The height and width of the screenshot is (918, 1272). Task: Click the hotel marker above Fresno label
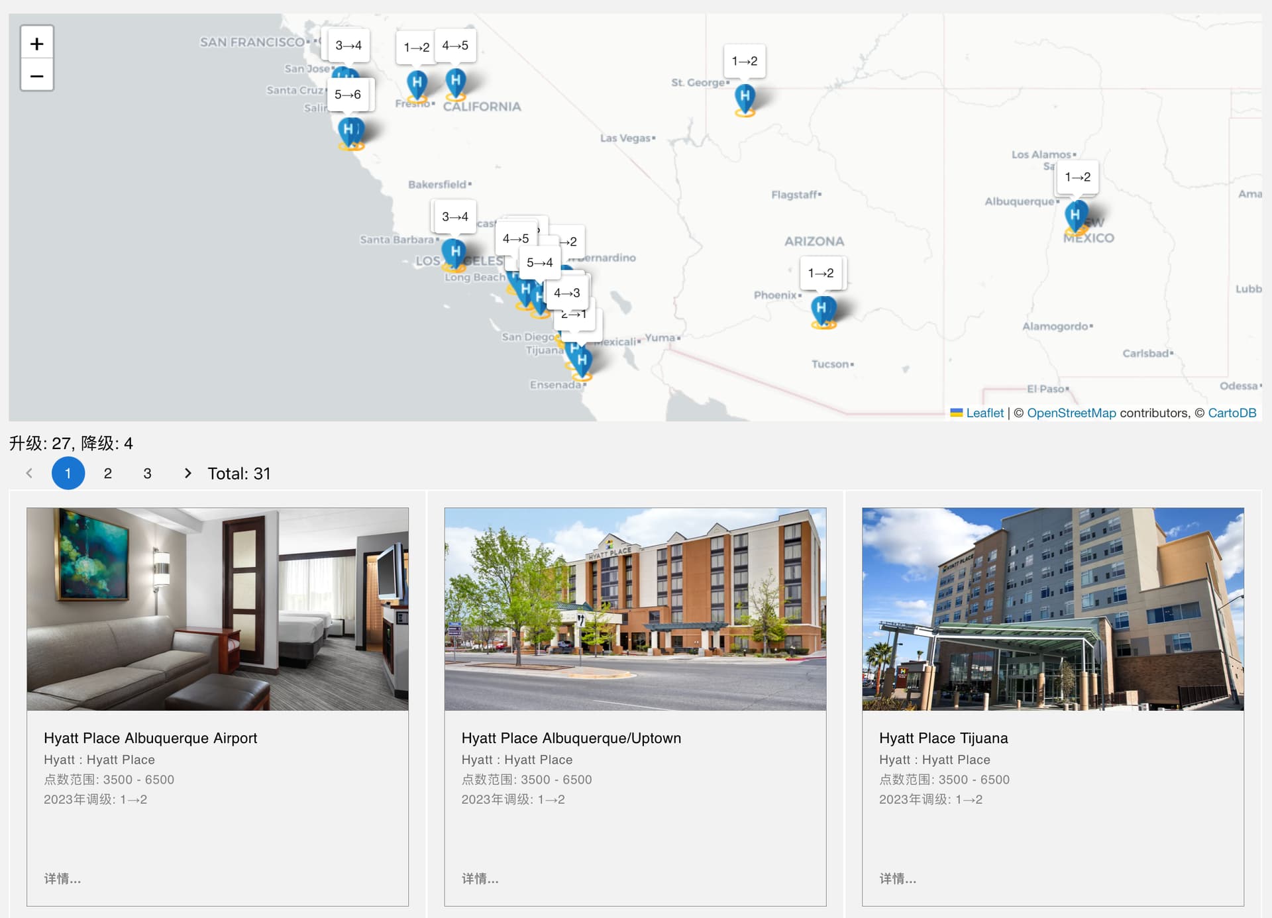(417, 86)
